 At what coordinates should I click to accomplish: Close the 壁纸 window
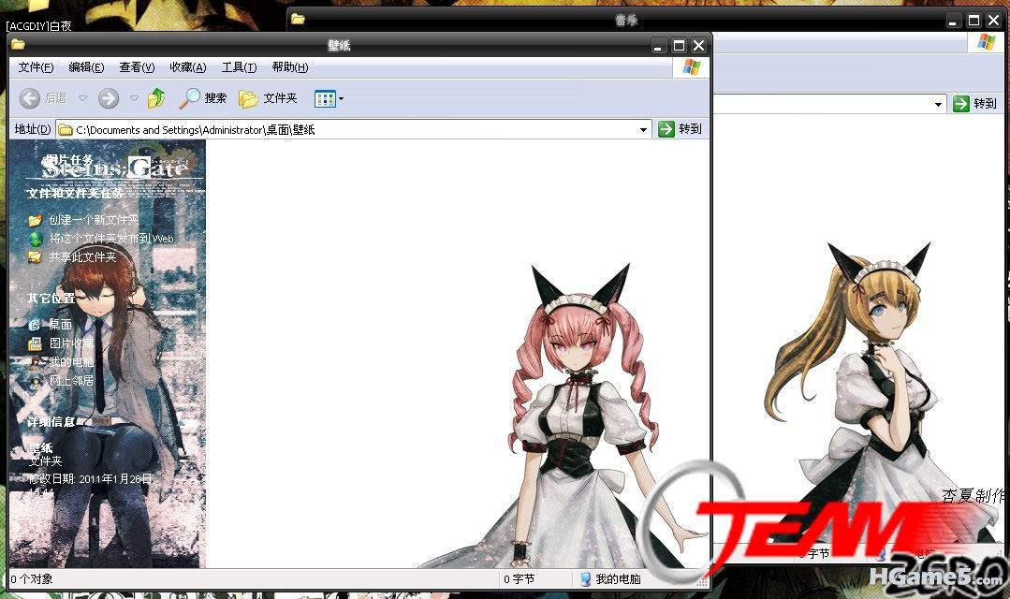(x=699, y=46)
